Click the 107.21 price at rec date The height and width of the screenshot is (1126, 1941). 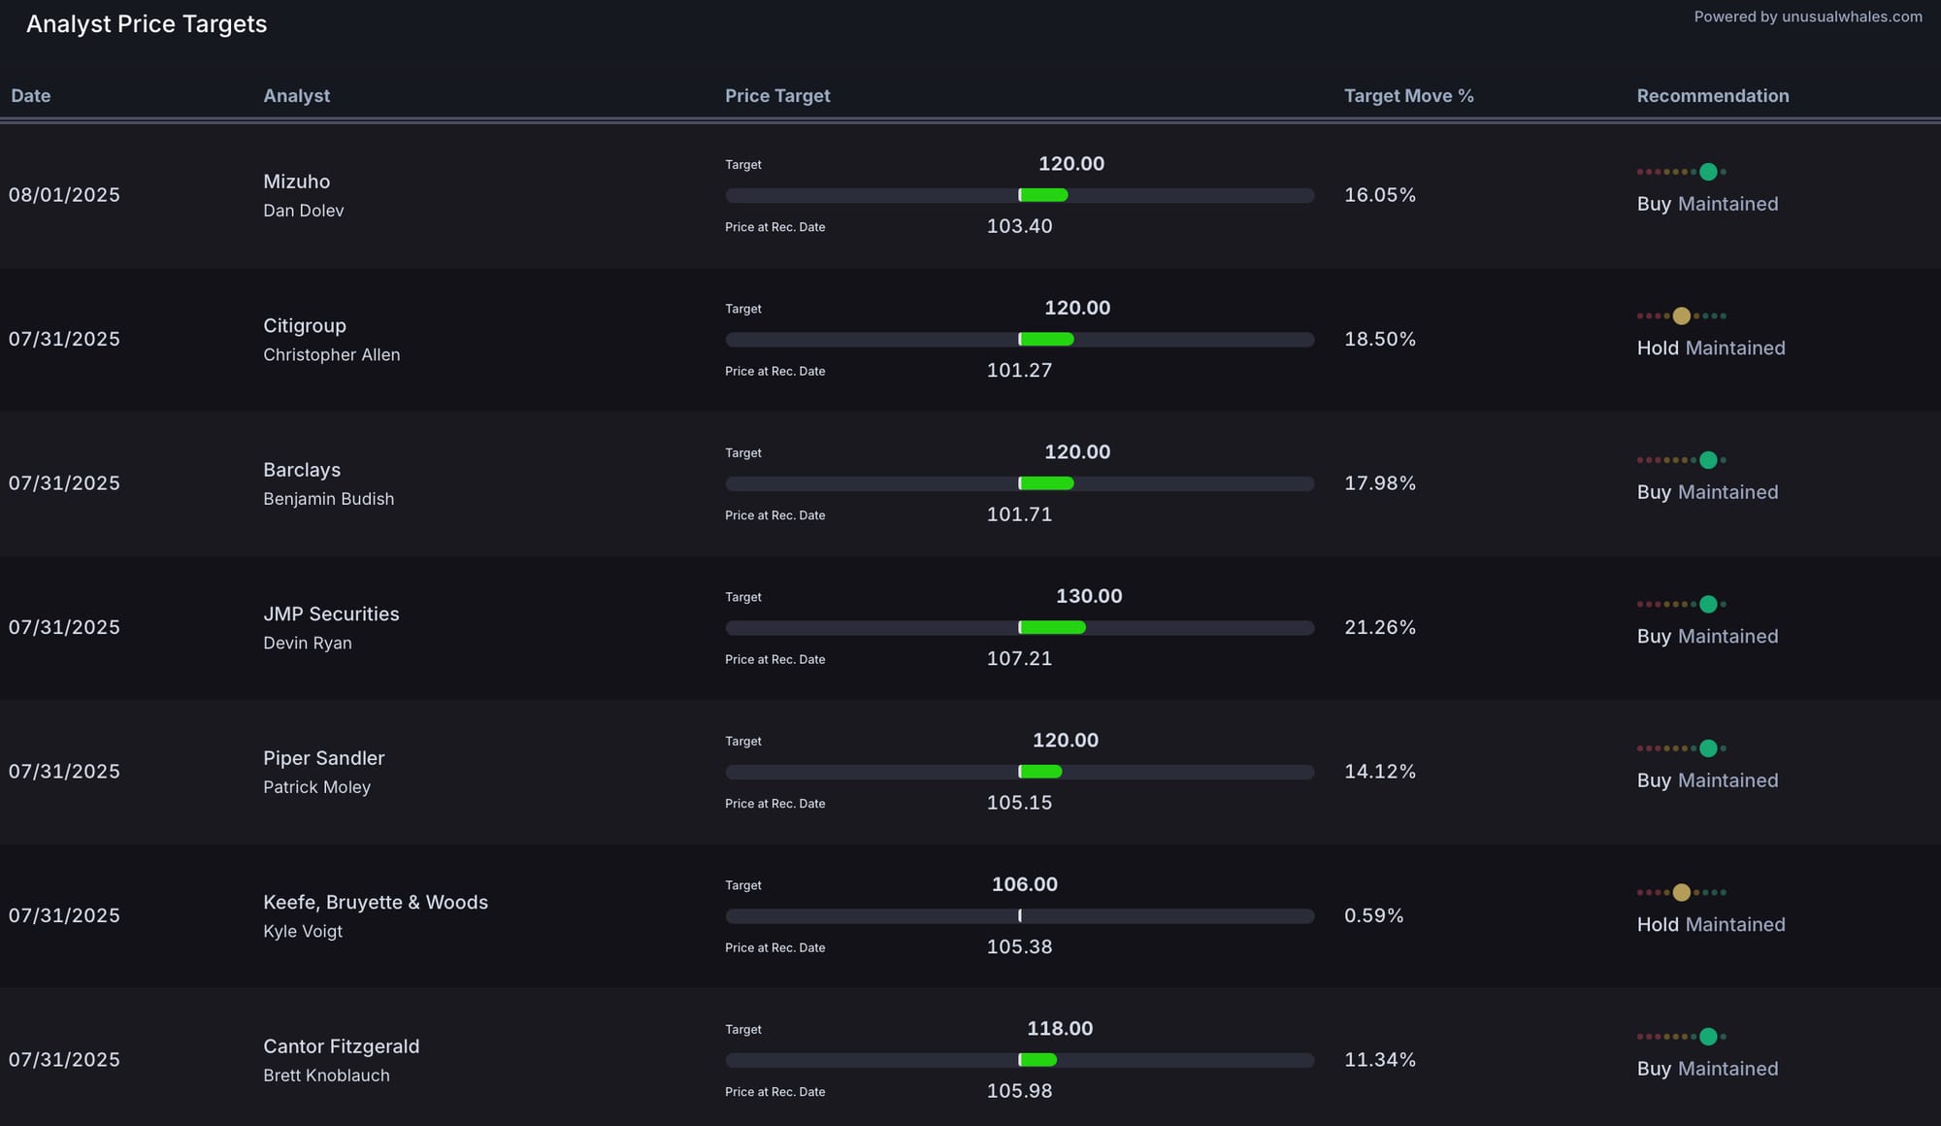(1019, 659)
